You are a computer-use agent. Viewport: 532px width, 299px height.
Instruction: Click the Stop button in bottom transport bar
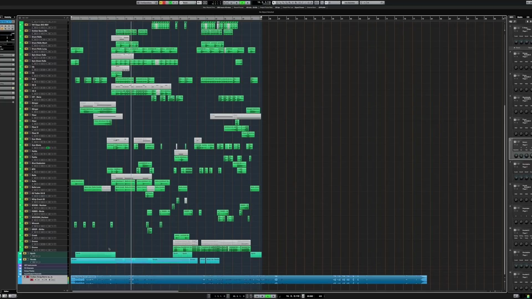[262, 296]
